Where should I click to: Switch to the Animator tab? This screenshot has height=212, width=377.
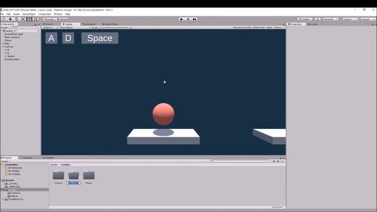[x=89, y=24]
